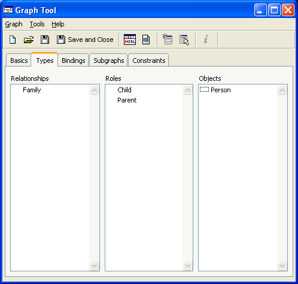Click Objects list scroll-up arrow
298x284 pixels.
coord(282,90)
